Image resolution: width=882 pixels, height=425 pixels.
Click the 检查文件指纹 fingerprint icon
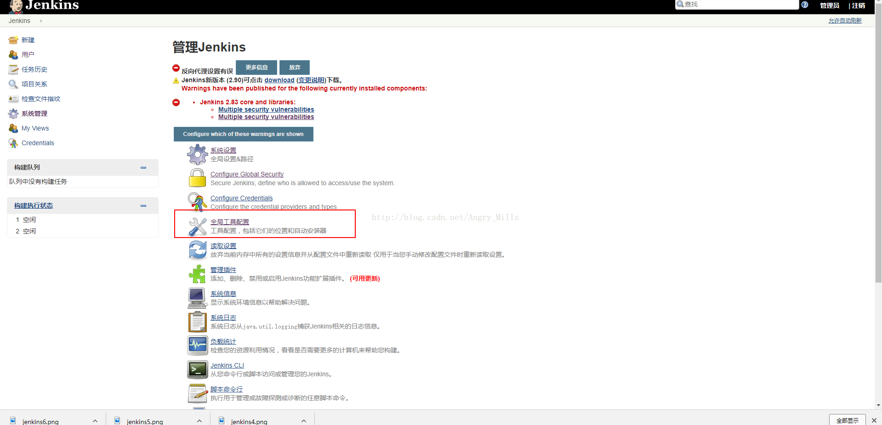pos(13,99)
